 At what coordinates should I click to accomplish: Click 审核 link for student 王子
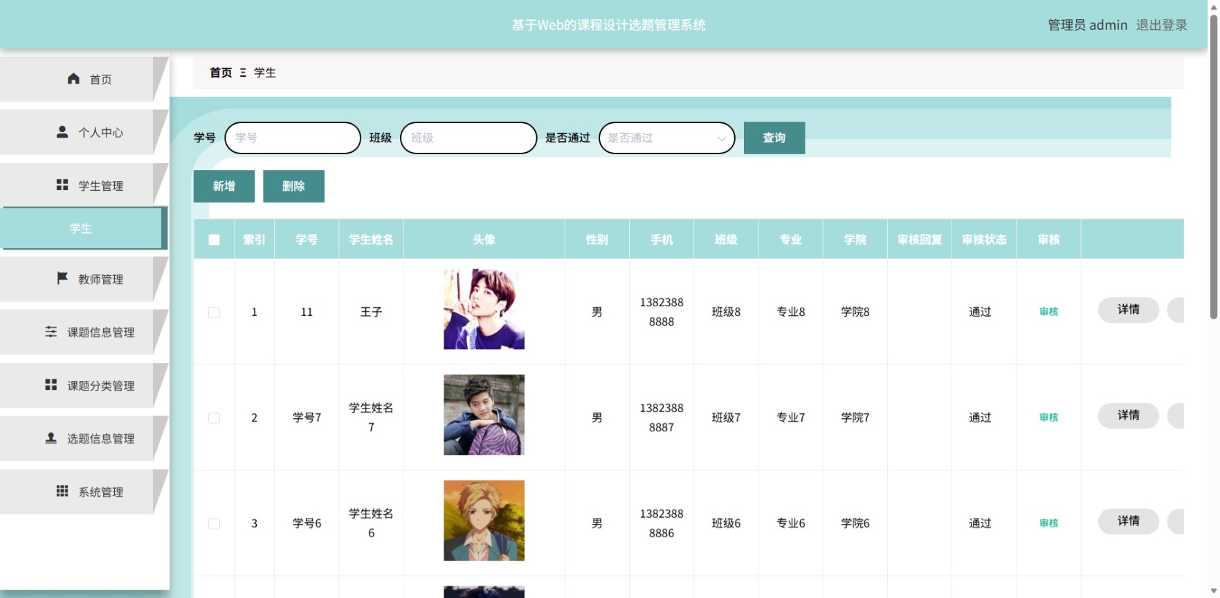tap(1049, 312)
